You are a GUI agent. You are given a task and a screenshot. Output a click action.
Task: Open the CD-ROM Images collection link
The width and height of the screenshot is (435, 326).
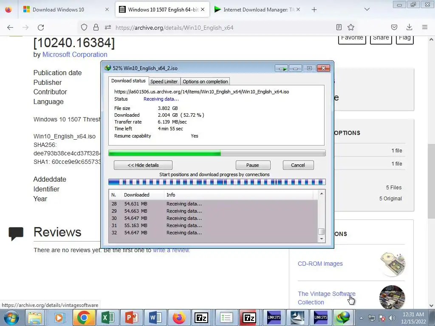320,264
